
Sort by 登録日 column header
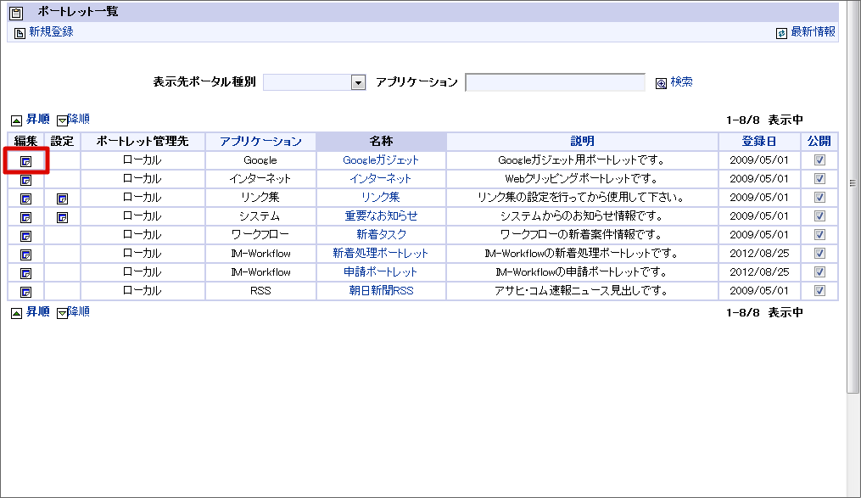[x=759, y=141]
